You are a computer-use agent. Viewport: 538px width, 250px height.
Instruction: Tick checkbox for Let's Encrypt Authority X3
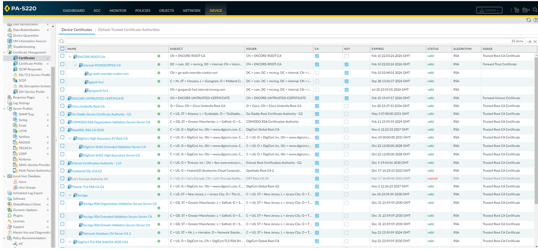(x=62, y=179)
